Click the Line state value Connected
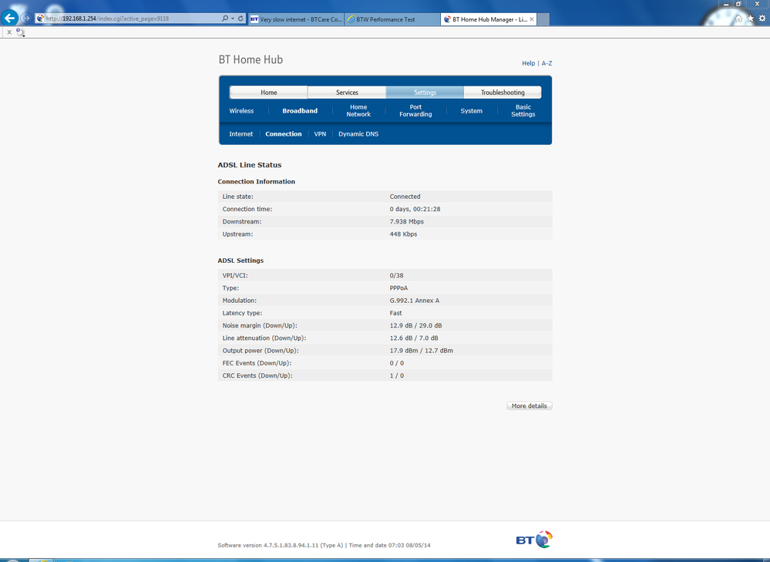Viewport: 770px width, 562px height. [405, 197]
